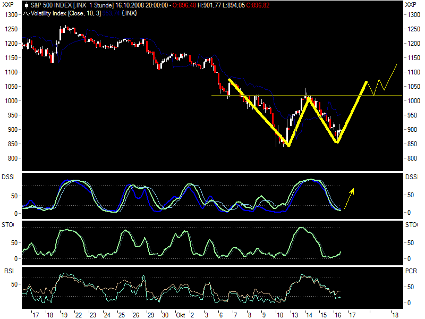
Task: Click 1000 on the left price axis
Action: tap(11, 101)
